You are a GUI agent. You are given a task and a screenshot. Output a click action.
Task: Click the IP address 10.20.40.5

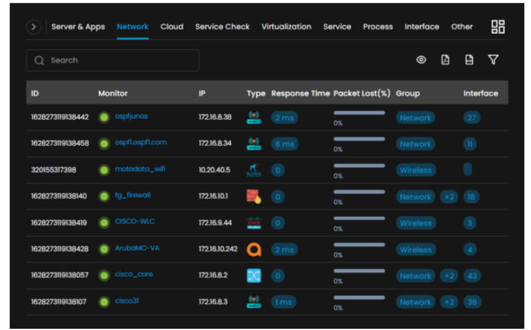click(x=214, y=170)
